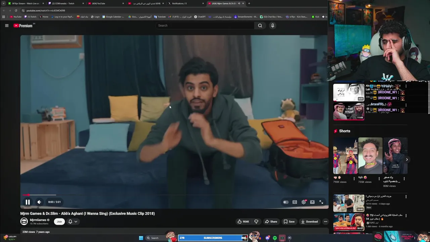Image resolution: width=430 pixels, height=242 pixels.
Task: Open the Kick bookmark
Action: click(315, 17)
